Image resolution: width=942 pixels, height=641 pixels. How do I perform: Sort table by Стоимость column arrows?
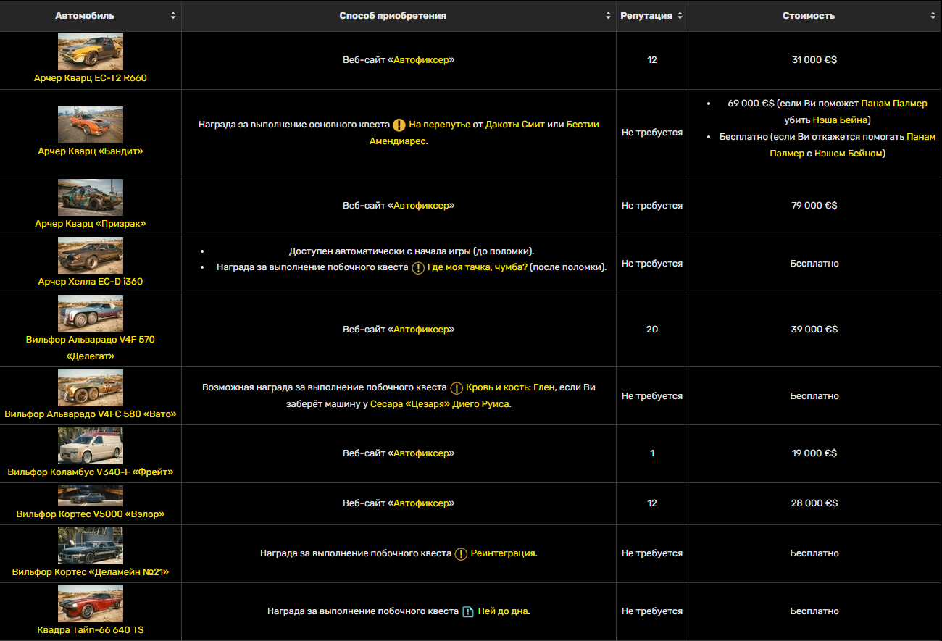click(x=933, y=15)
